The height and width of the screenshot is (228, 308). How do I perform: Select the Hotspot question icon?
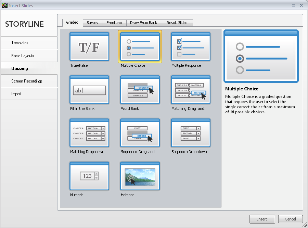click(x=140, y=176)
